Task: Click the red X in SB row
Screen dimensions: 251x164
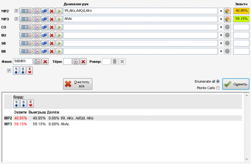Action: click(51, 43)
